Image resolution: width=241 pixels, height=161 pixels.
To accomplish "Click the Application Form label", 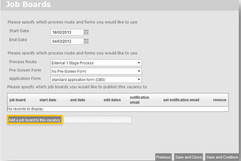I will [x=25, y=79].
